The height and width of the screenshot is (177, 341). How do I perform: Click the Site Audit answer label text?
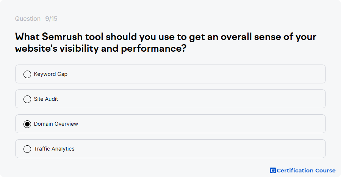tap(46, 99)
